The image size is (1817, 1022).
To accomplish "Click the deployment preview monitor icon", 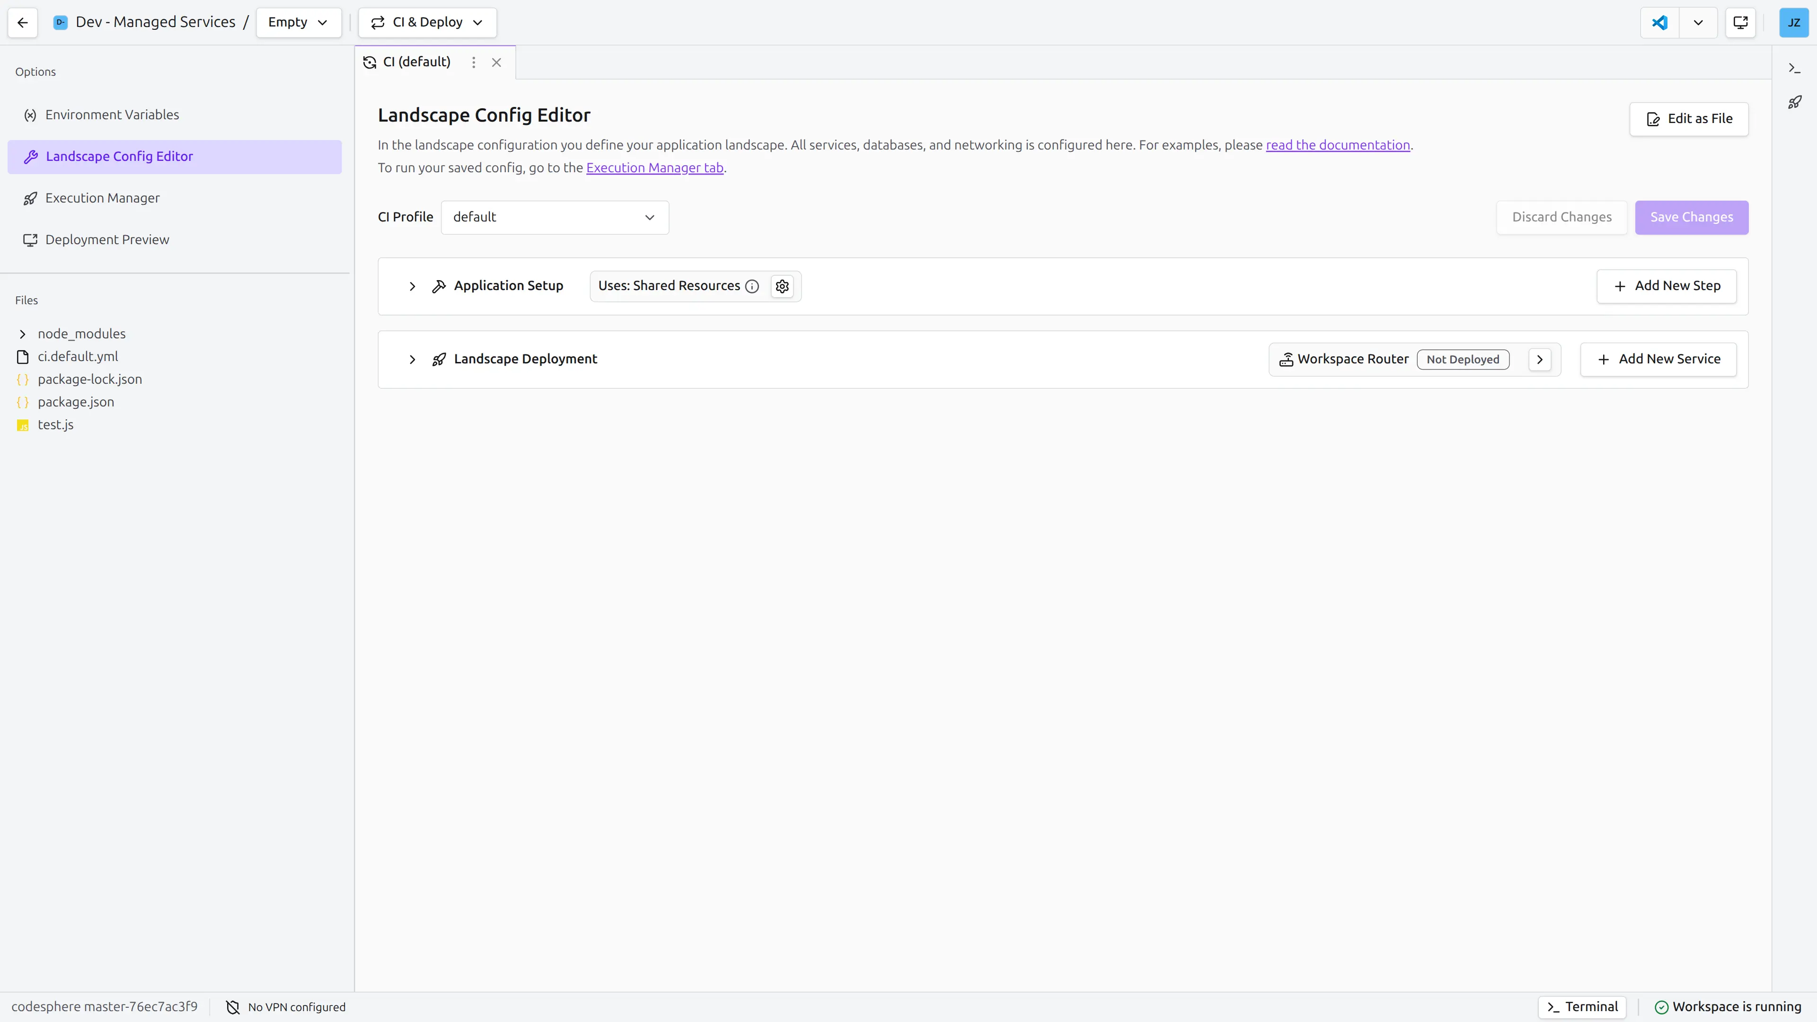I will [x=1740, y=23].
